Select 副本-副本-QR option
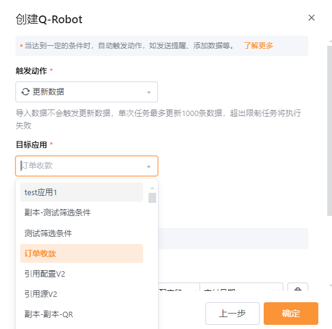Viewport: 332px width, 329px height. [81, 314]
